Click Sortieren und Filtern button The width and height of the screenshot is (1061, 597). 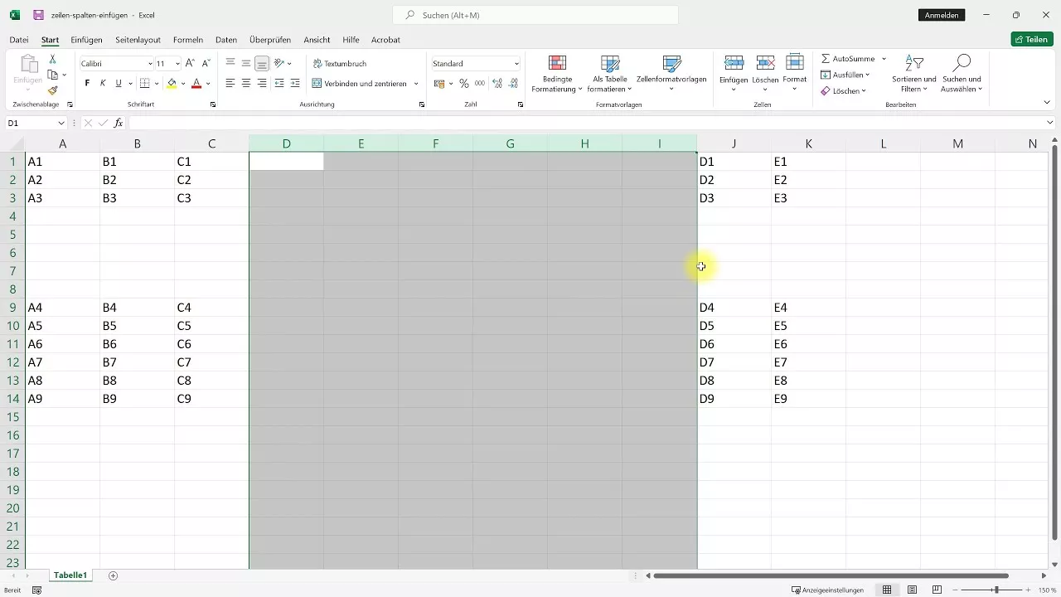(x=914, y=75)
